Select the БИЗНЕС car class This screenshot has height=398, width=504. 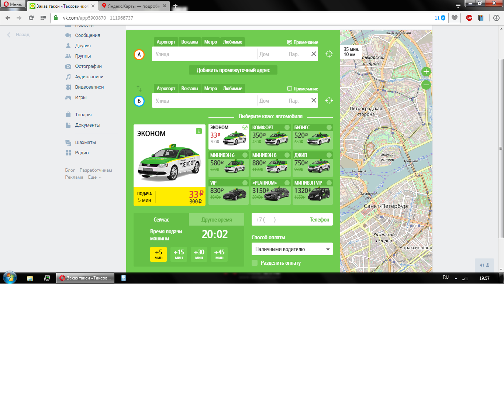(313, 137)
